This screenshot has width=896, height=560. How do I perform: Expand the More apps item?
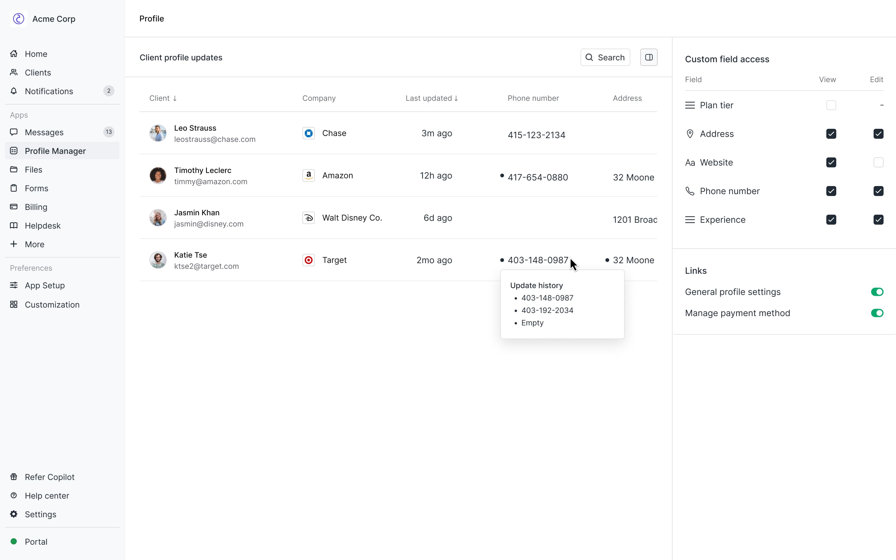click(34, 245)
